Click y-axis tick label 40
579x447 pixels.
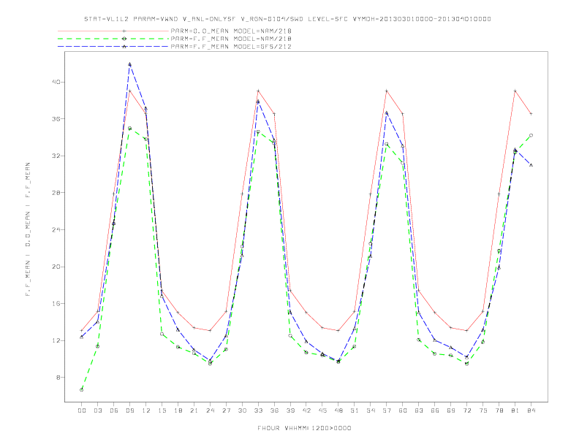[x=56, y=82]
